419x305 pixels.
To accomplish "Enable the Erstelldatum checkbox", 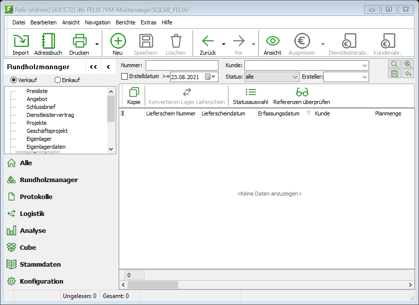I will pyautogui.click(x=125, y=77).
